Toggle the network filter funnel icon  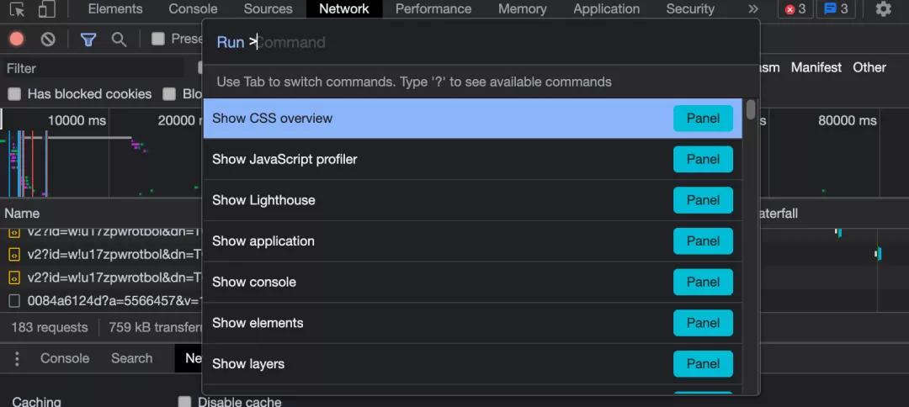pyautogui.click(x=88, y=39)
